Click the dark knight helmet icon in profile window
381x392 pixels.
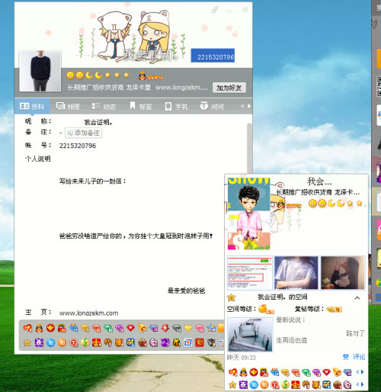coord(211,342)
